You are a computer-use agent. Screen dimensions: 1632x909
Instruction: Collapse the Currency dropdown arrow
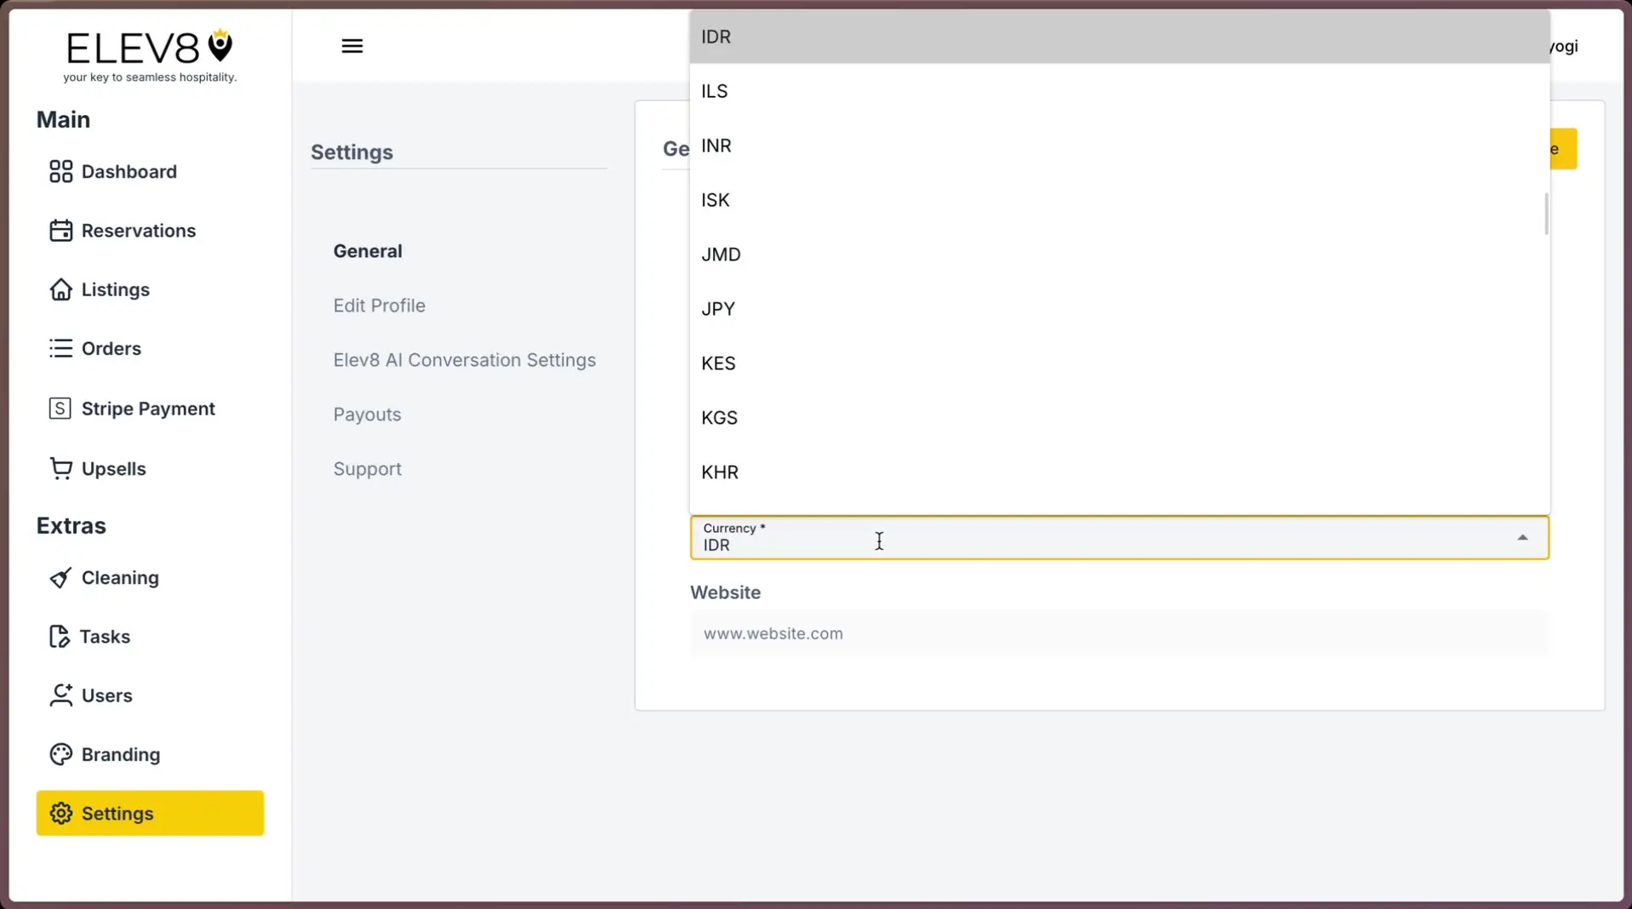click(1523, 537)
